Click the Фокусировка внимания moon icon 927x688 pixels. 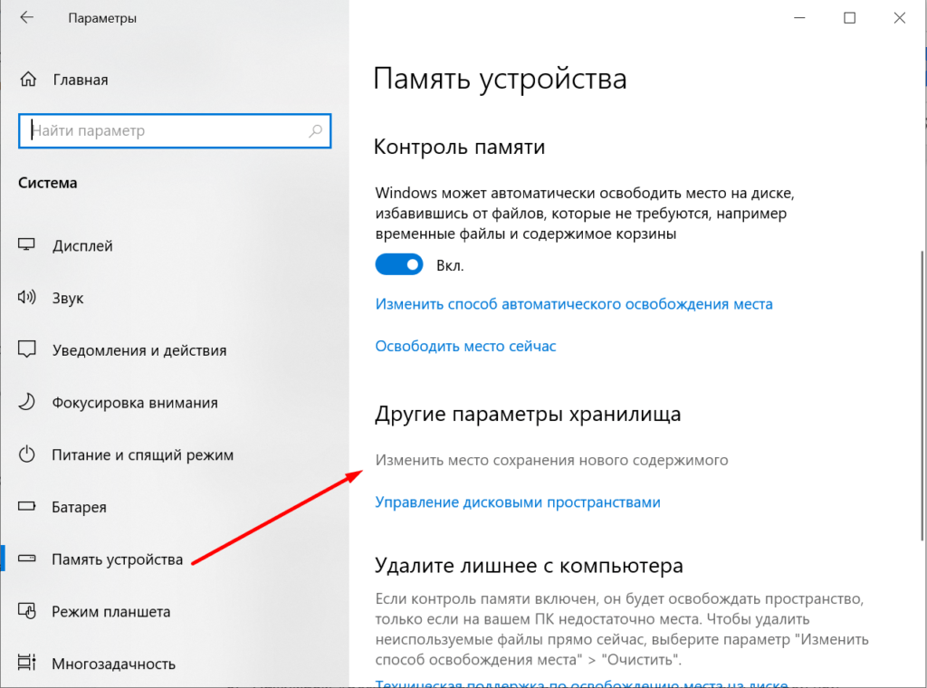26,402
